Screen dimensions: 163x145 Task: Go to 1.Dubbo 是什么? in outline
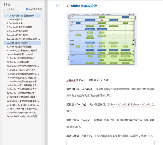(x=15, y=19)
